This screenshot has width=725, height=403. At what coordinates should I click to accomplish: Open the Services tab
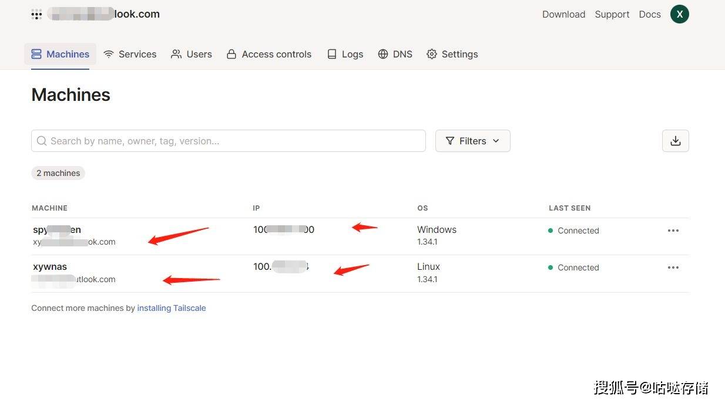[x=130, y=54]
